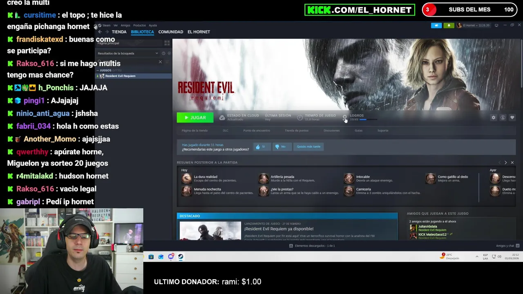Open the Amigos menu

[x=125, y=25]
